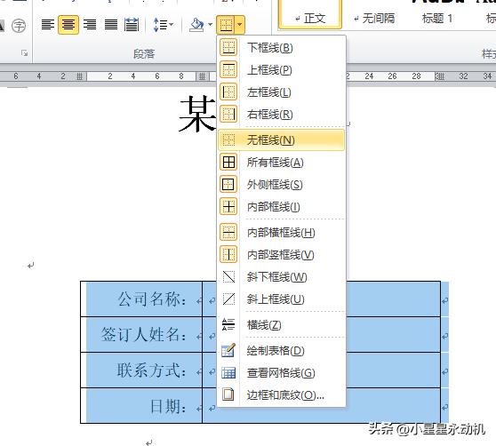Click the borders button in ribbon

tap(226, 24)
